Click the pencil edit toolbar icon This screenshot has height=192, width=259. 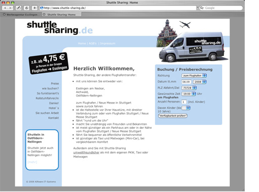click(18, 8)
